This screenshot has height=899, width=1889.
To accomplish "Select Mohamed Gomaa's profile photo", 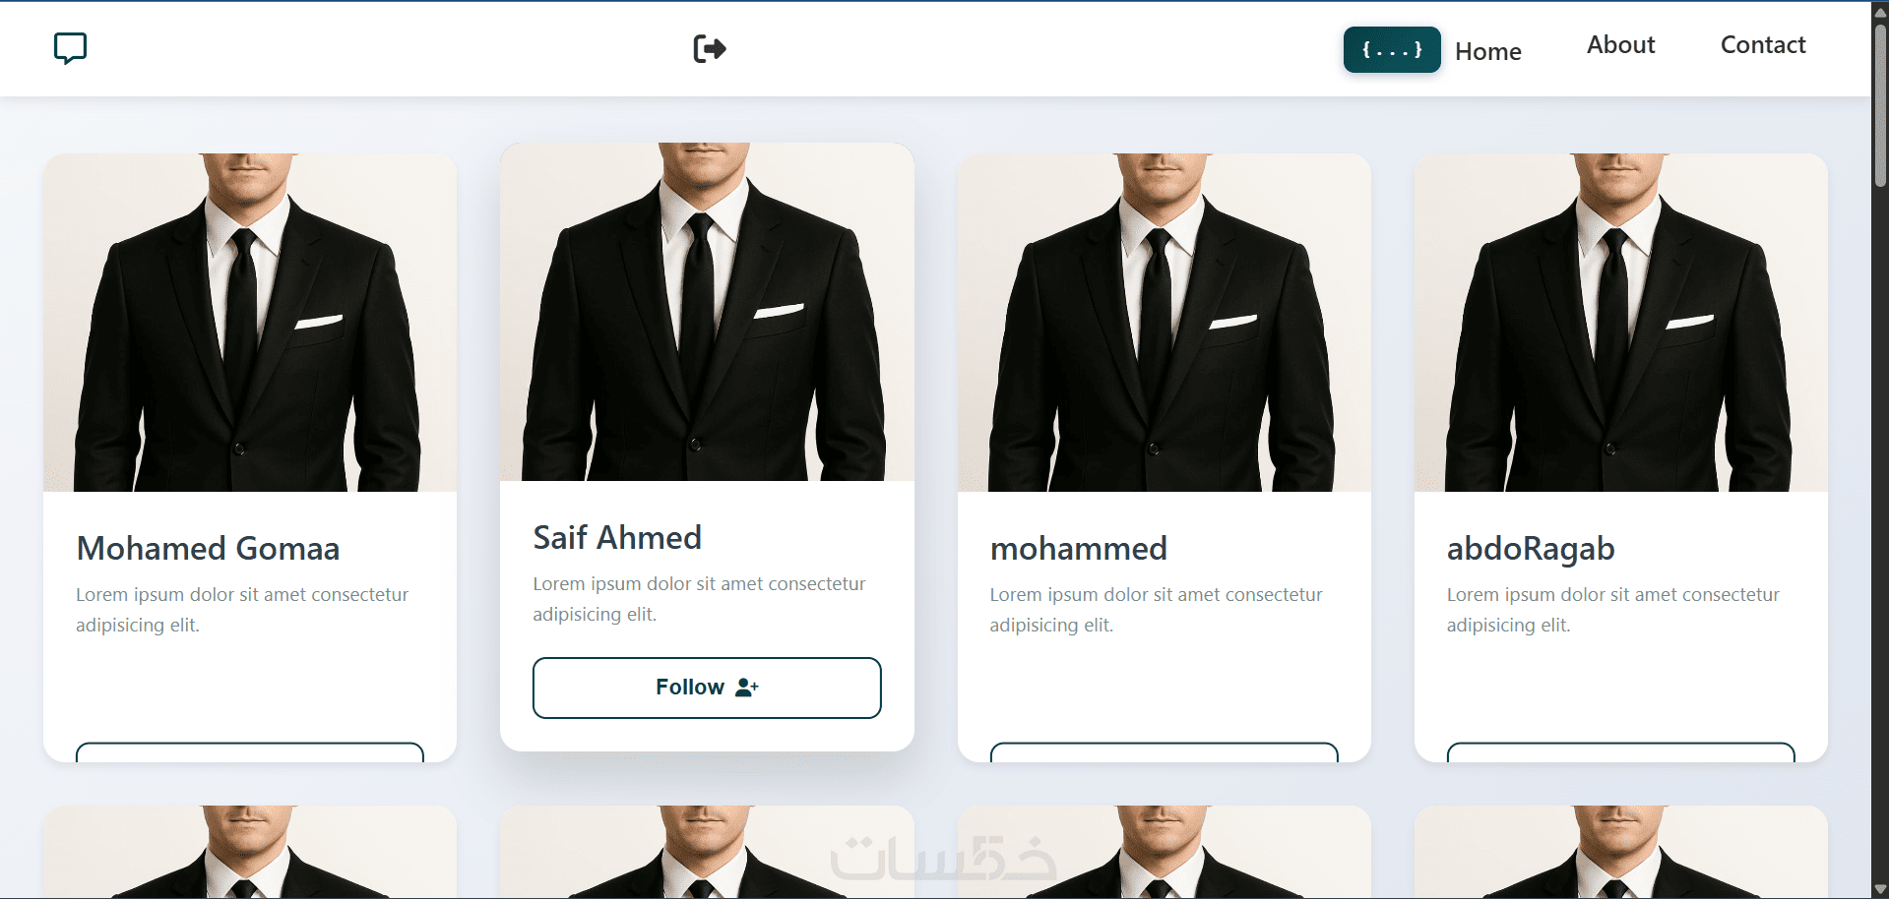I will click(250, 323).
